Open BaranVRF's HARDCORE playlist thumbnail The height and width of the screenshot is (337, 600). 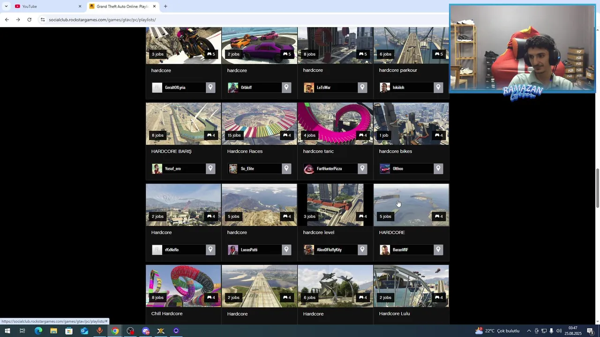tap(411, 205)
